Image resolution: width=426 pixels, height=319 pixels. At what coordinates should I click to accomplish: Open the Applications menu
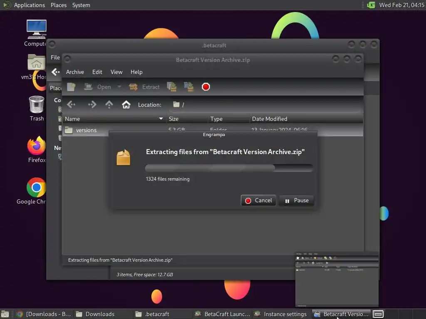[24, 5]
